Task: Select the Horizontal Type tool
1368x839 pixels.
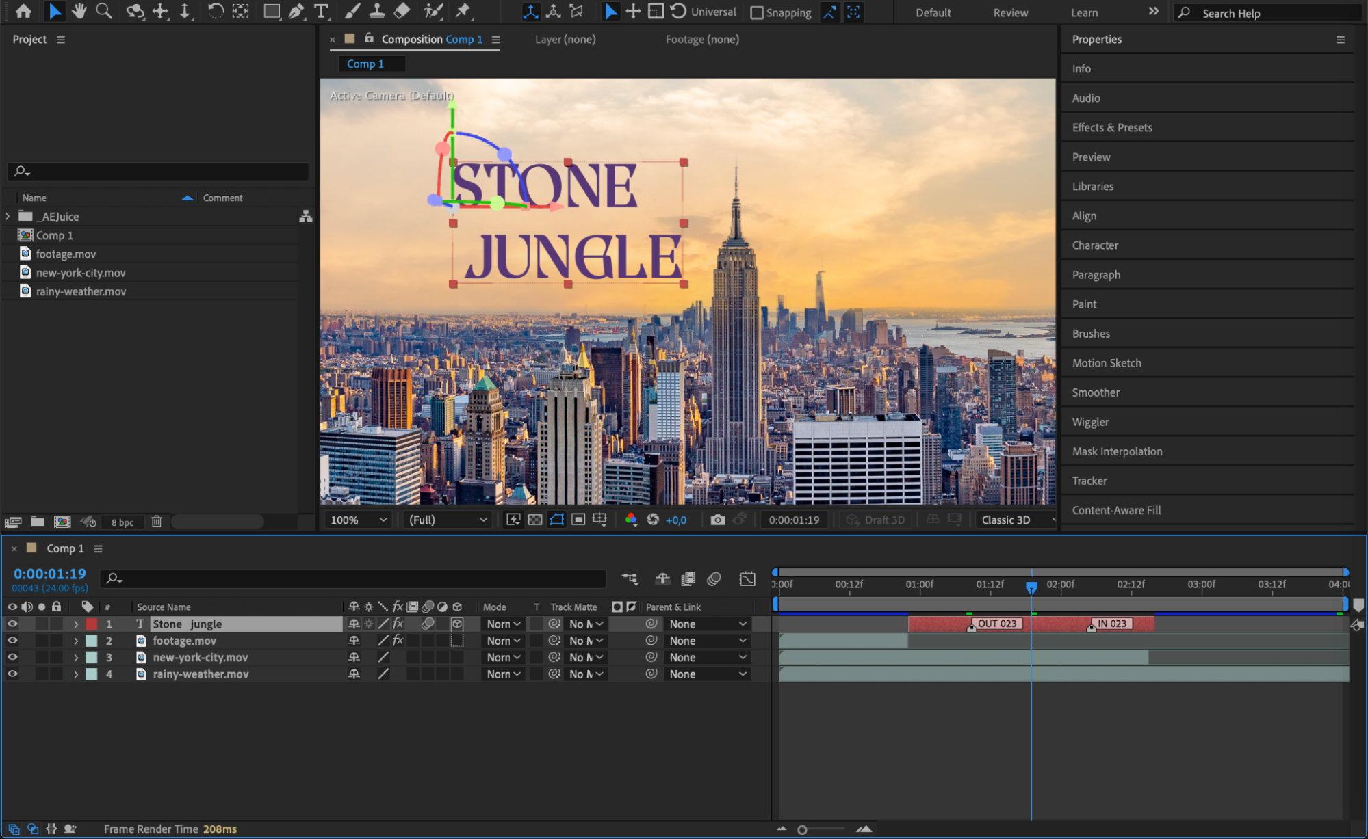Action: [320, 11]
